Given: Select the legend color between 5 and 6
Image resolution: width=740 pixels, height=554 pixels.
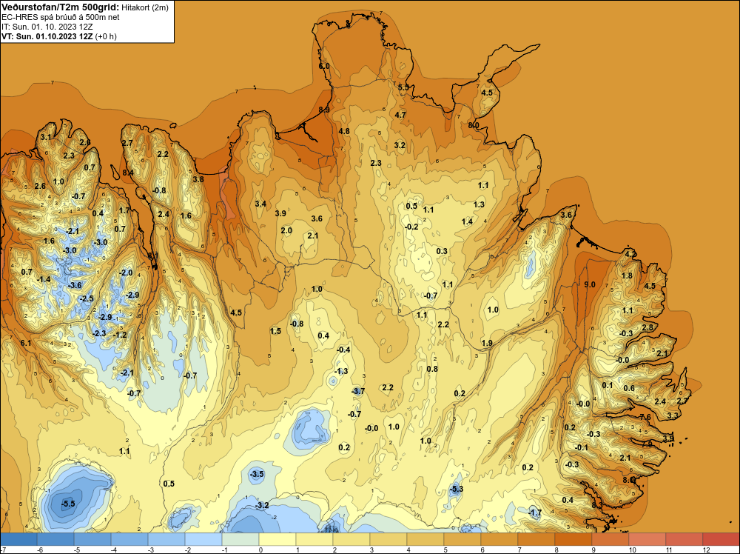Looking at the screenshot, I should (x=462, y=539).
